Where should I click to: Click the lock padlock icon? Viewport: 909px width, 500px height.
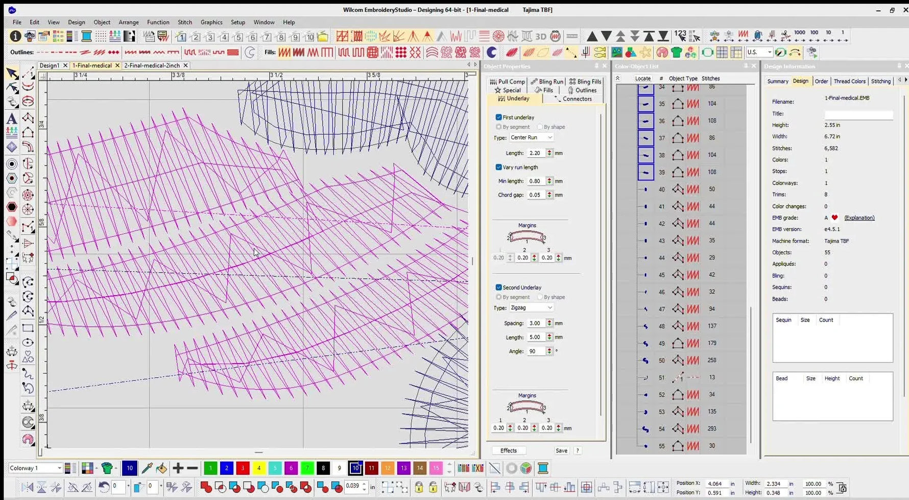pyautogui.click(x=419, y=487)
